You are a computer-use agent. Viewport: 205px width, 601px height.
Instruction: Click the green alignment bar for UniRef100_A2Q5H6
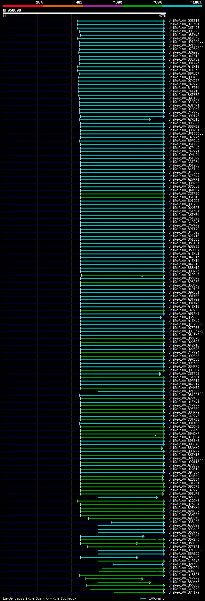[121, 501]
